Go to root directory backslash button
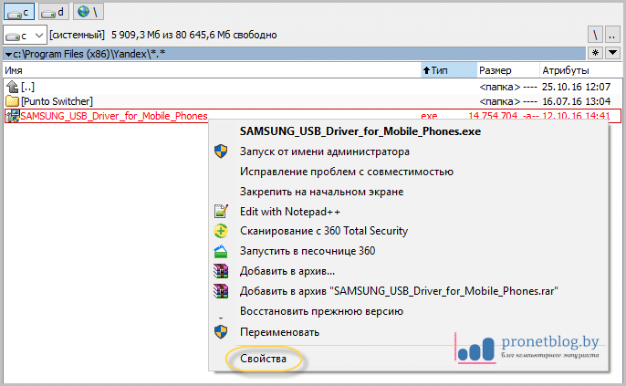The height and width of the screenshot is (386, 626). pos(595,35)
